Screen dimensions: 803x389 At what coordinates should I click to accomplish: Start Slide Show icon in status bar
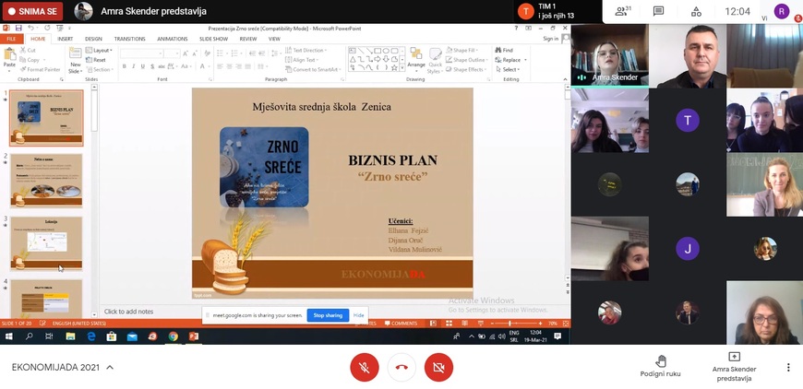click(x=480, y=323)
